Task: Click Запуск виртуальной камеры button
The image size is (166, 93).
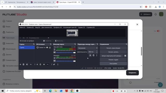Action: [111, 56]
